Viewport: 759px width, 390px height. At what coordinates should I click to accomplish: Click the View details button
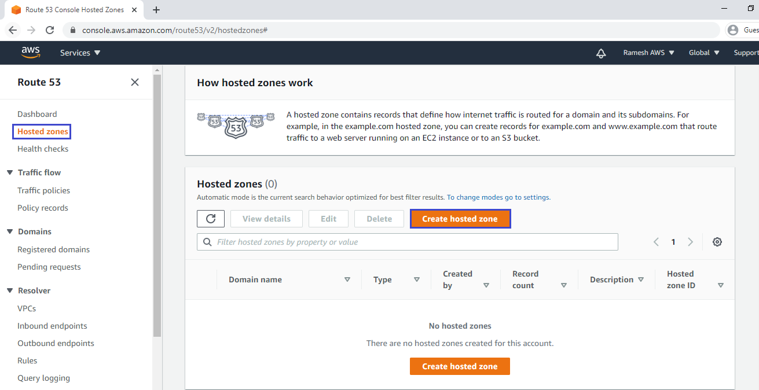click(266, 219)
